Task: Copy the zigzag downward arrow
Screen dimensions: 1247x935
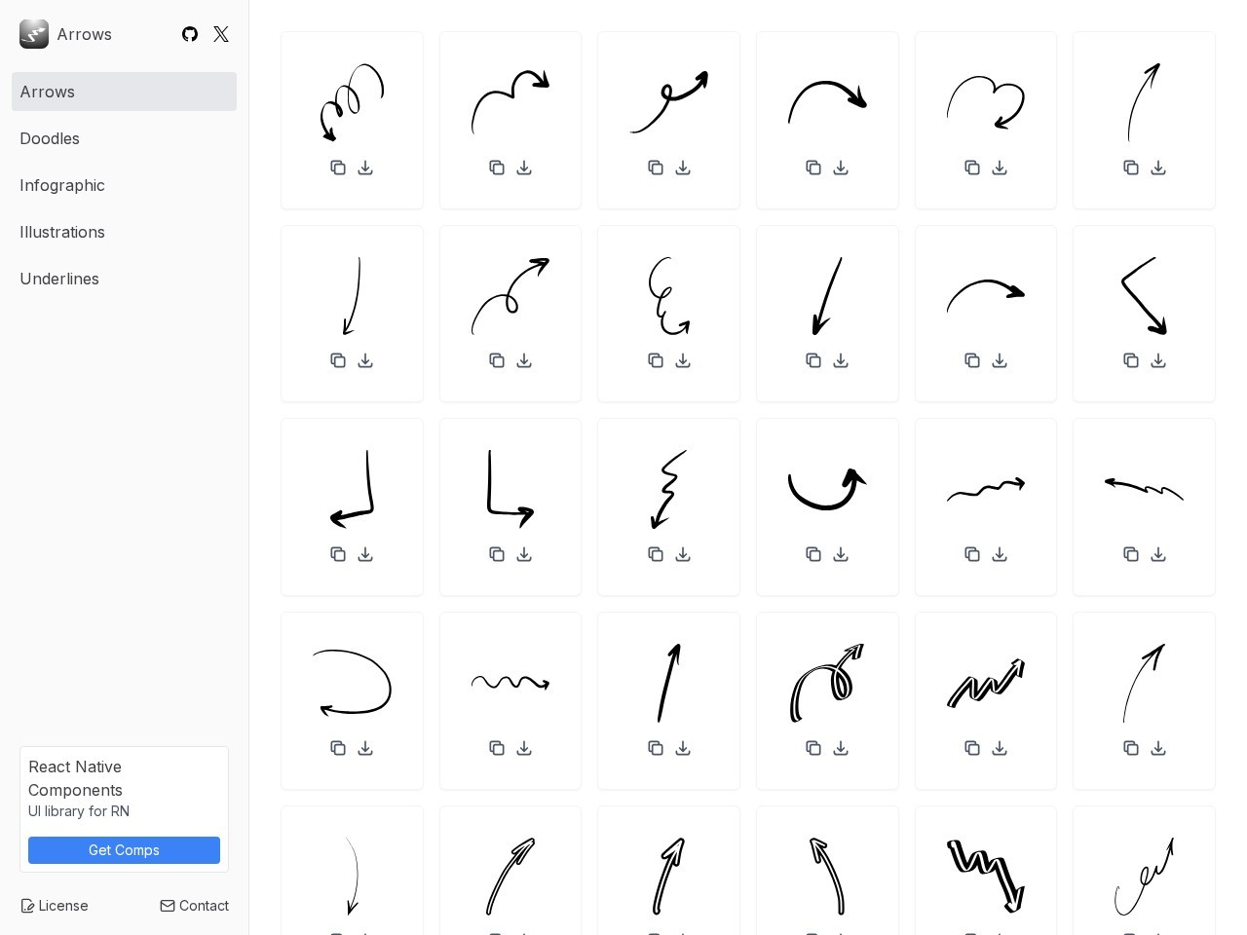Action: pos(656,554)
